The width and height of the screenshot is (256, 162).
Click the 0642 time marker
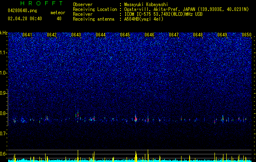click(52, 35)
